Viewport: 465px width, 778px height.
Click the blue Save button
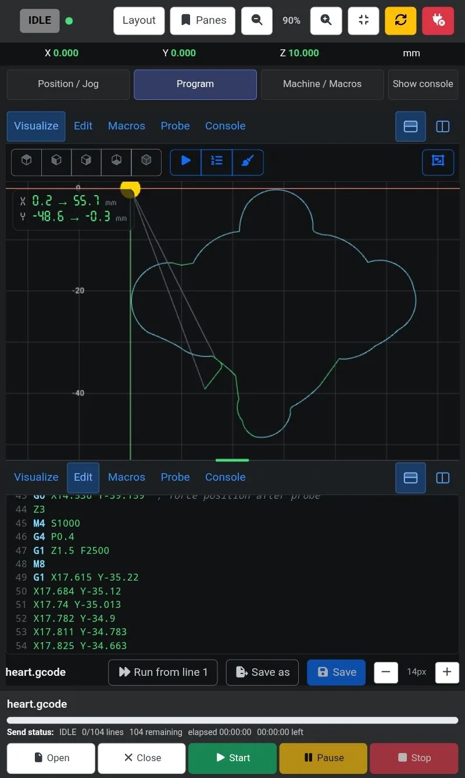click(336, 672)
